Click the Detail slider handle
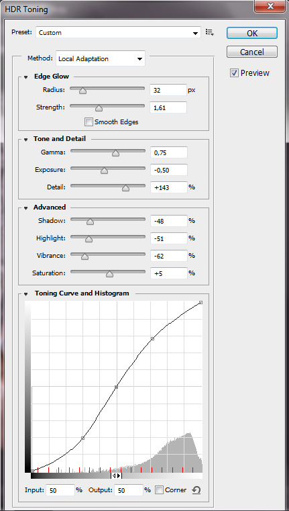The image size is (289, 511). pyautogui.click(x=125, y=188)
